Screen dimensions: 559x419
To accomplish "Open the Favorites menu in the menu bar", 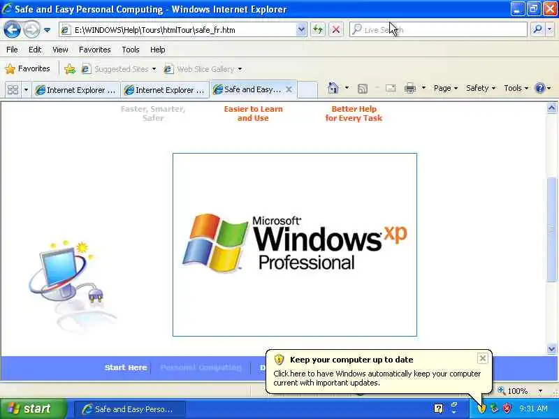I will (x=95, y=50).
